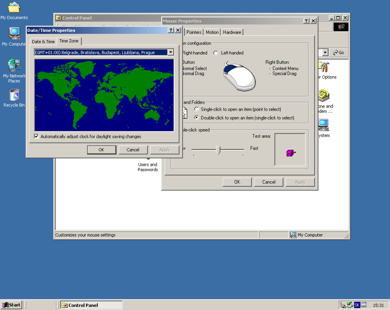390x310 pixels.
Task: Click the System computer icon
Action: (324, 125)
